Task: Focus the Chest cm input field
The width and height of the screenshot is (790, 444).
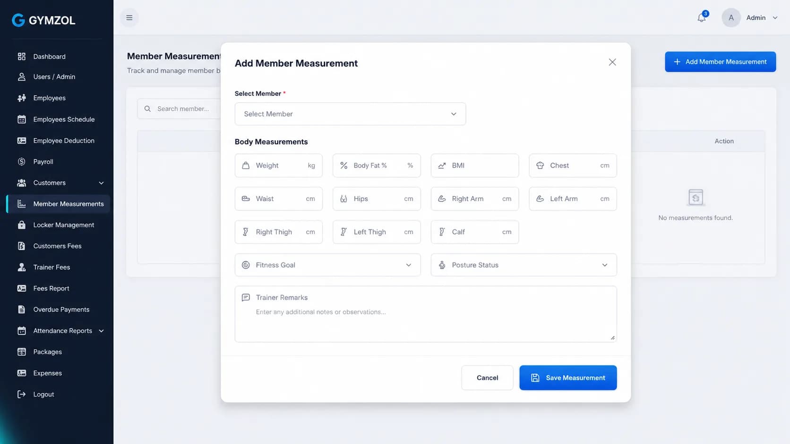Action: pyautogui.click(x=573, y=166)
